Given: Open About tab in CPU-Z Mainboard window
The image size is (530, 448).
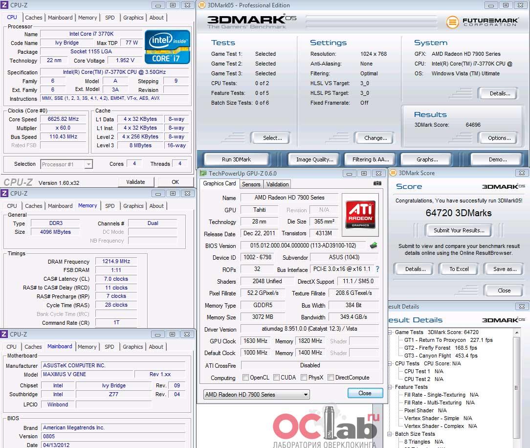Looking at the screenshot, I should (156, 347).
